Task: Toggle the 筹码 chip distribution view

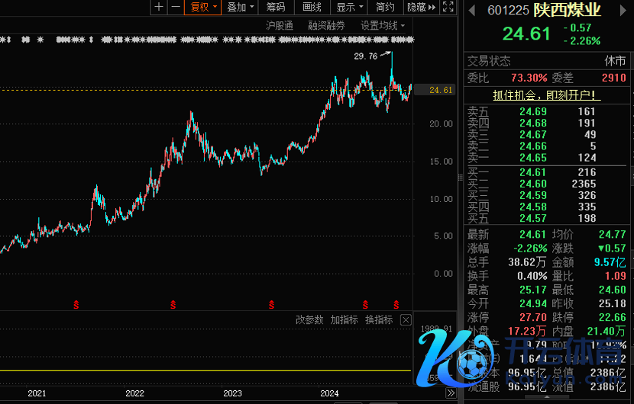Action: pyautogui.click(x=276, y=7)
